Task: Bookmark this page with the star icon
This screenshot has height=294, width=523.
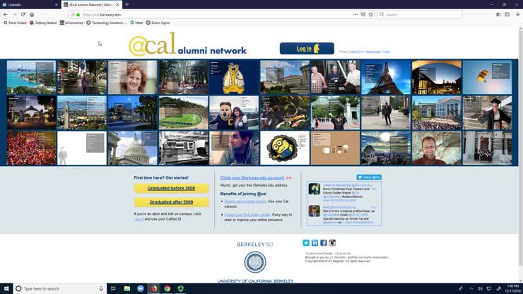Action: tap(370, 14)
